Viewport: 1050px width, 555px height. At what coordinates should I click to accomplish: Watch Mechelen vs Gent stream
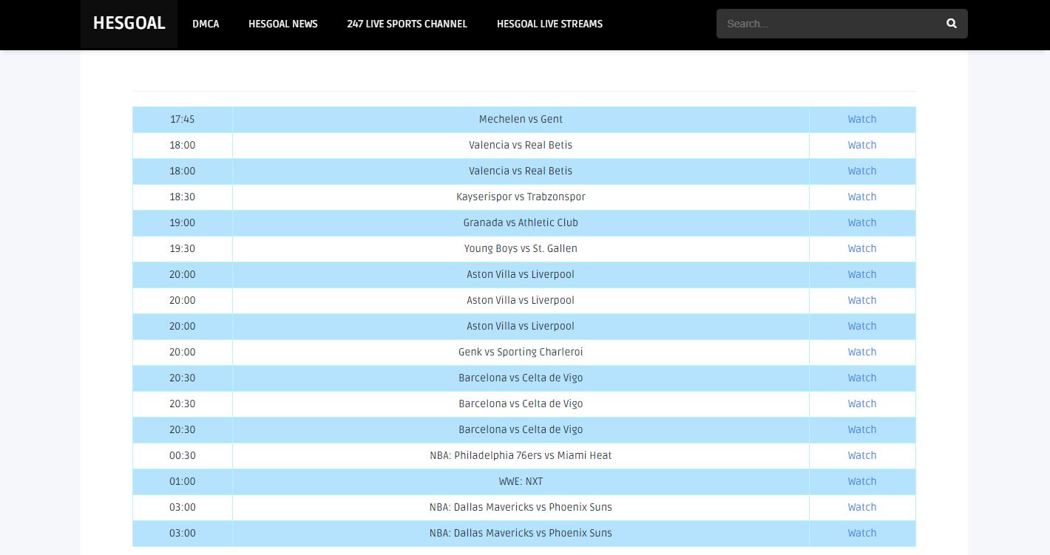pyautogui.click(x=862, y=119)
